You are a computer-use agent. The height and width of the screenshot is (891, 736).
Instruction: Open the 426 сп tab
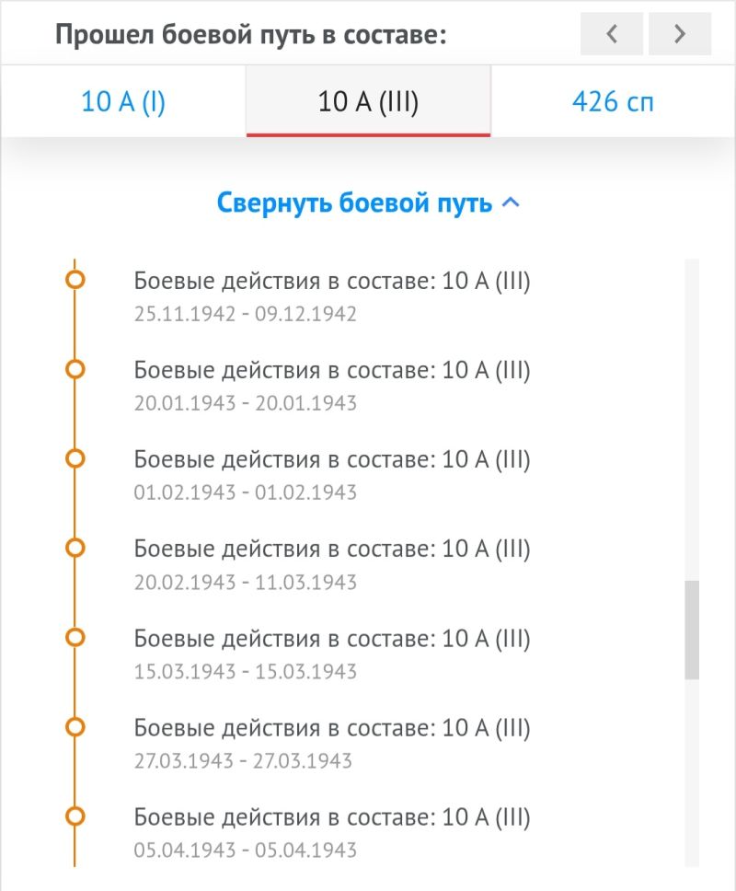tap(613, 102)
